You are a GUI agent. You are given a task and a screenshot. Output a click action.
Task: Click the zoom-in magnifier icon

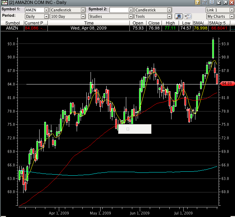[179, 16]
